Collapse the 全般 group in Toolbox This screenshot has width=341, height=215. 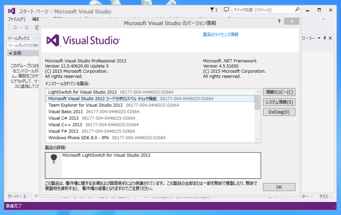[x=10, y=53]
